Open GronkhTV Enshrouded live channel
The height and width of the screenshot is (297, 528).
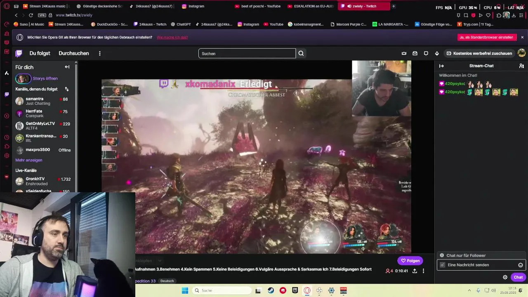coord(43,181)
